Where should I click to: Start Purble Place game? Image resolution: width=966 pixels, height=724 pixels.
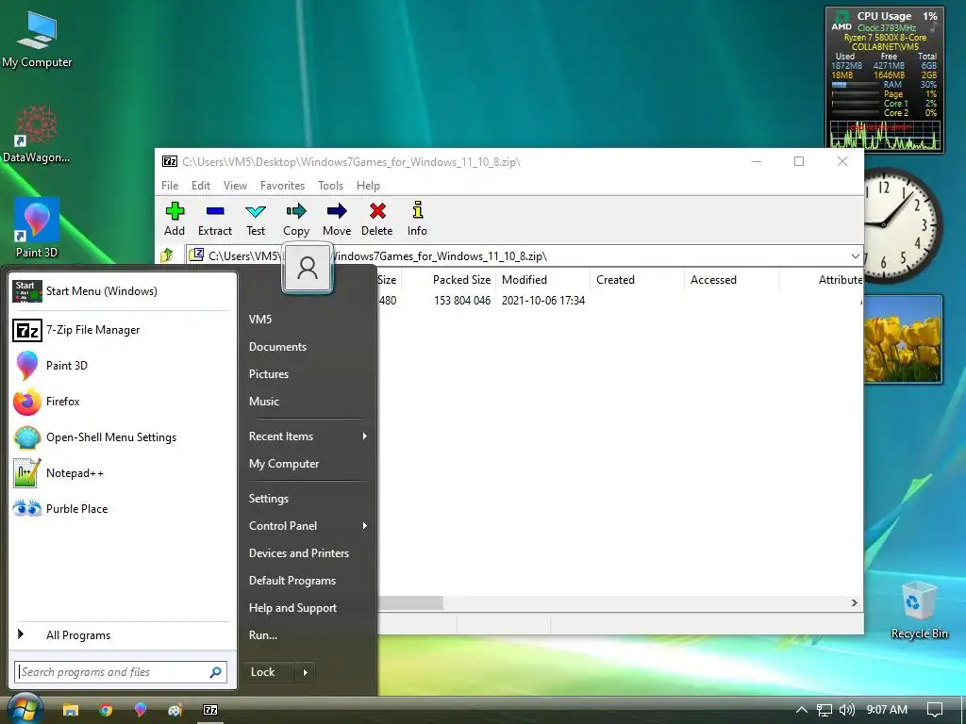[122, 508]
